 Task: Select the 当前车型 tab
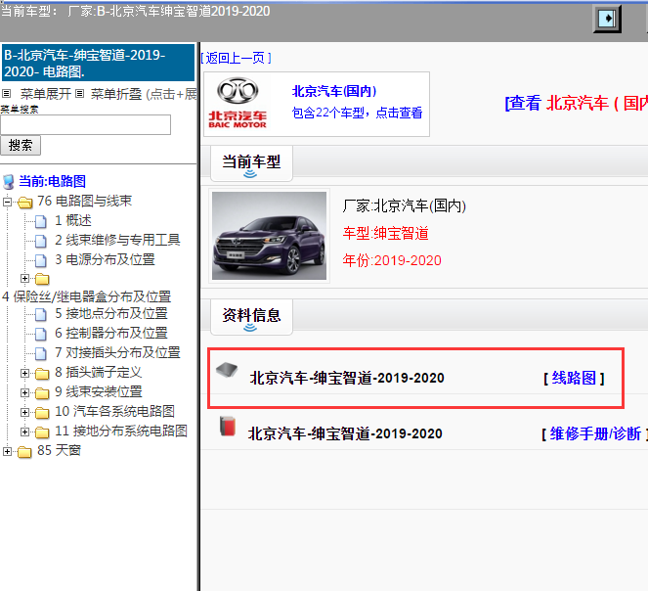click(251, 163)
